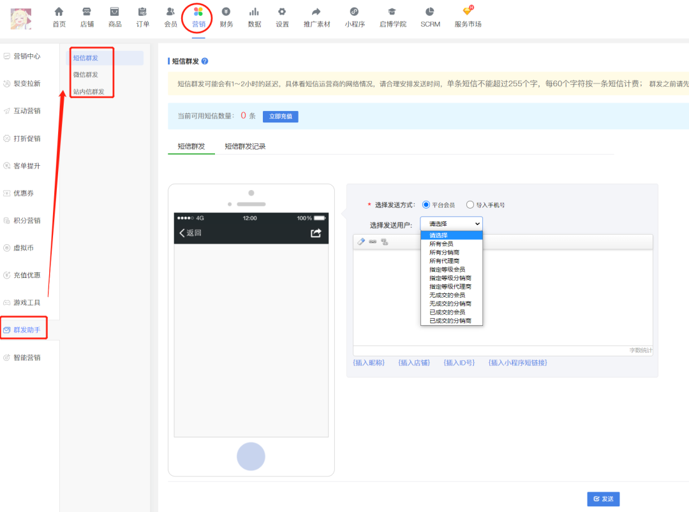Click the help question mark beside 短信群发
The image size is (689, 512).
point(205,61)
